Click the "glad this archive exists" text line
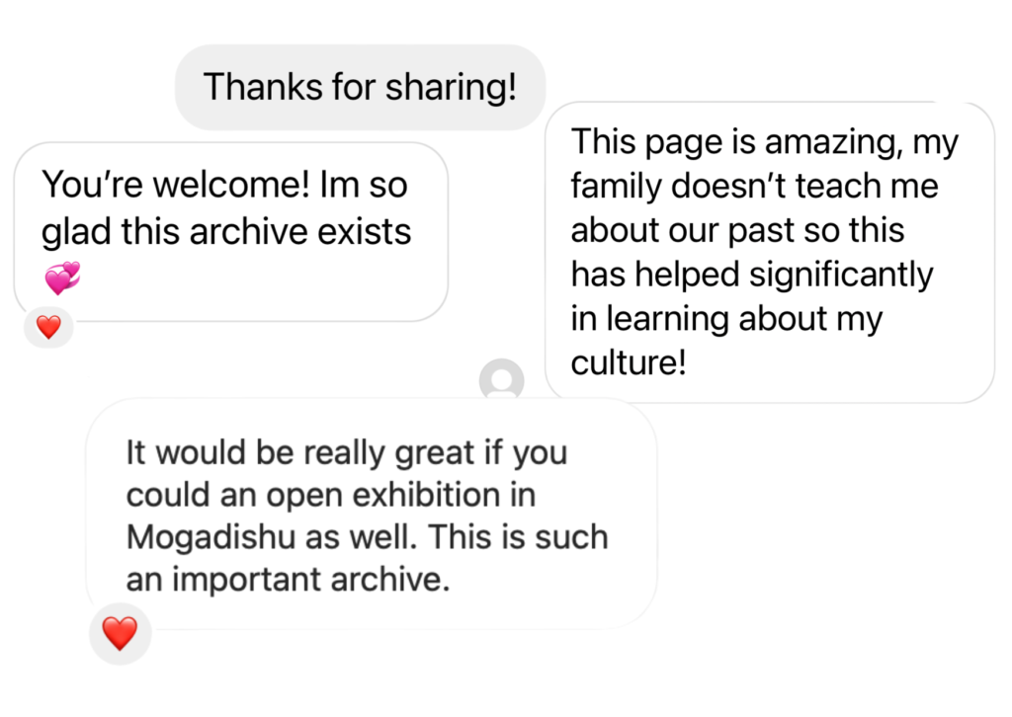This screenshot has width=1012, height=717. [226, 231]
